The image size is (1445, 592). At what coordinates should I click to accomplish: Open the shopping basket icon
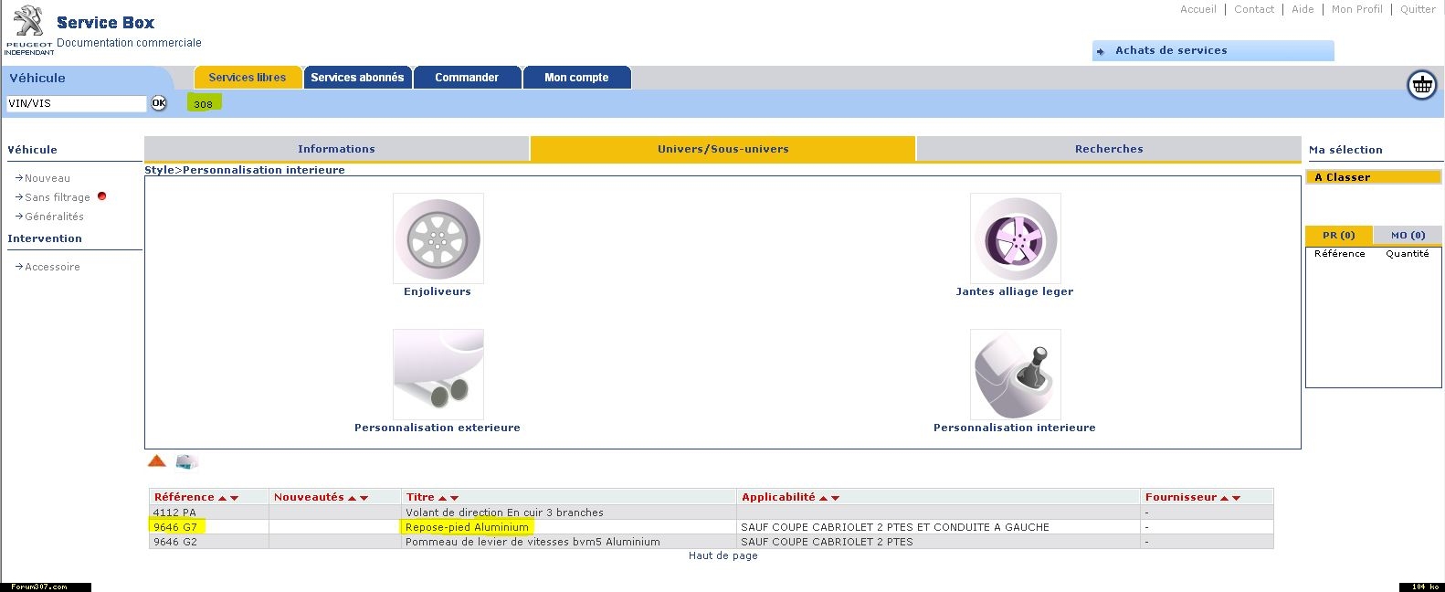pyautogui.click(x=1421, y=85)
